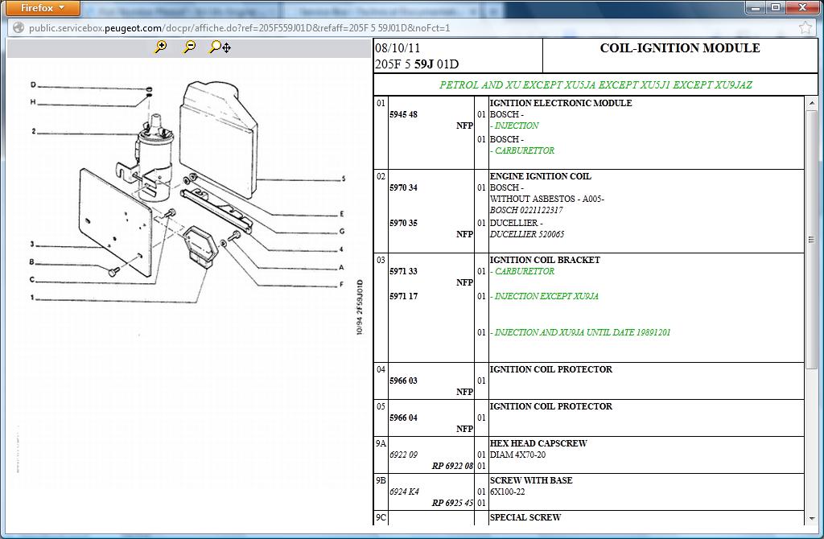This screenshot has height=539, width=824.
Task: Click WITHOUT ASBESTOS - A005- text
Action: 547,199
